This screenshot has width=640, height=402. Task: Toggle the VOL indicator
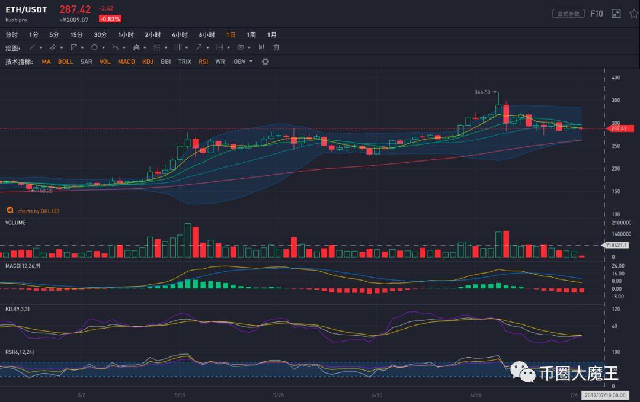point(105,62)
